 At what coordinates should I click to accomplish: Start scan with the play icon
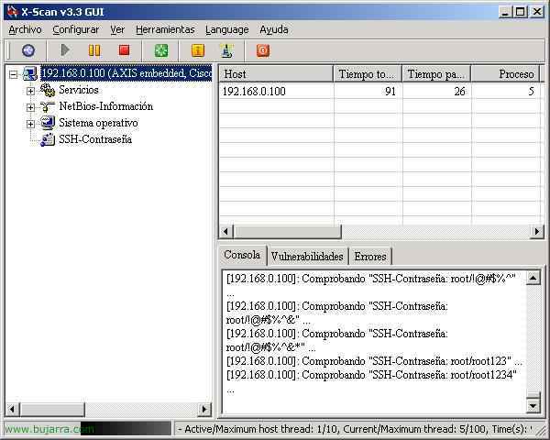65,50
